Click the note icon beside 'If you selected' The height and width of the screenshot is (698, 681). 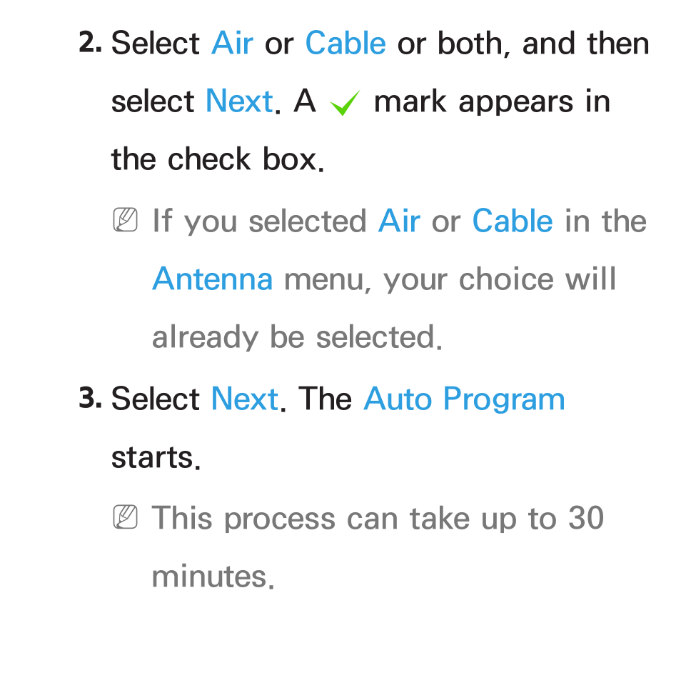pyautogui.click(x=126, y=220)
